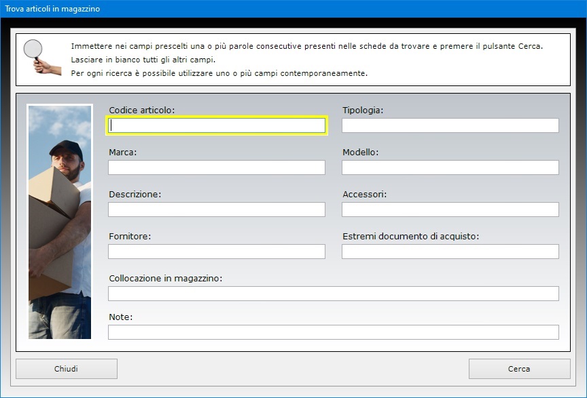The height and width of the screenshot is (398, 587).
Task: Start search with the Cerca button
Action: click(x=520, y=369)
